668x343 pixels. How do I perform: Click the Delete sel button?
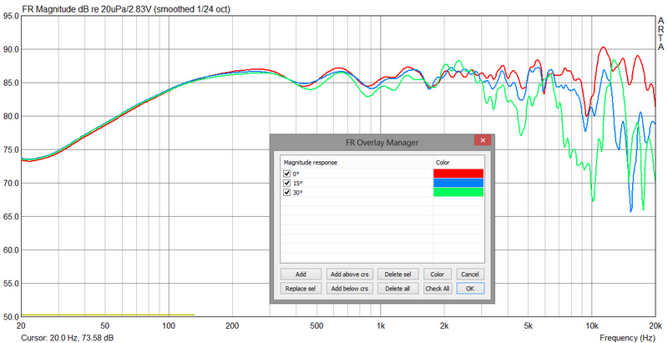point(395,274)
